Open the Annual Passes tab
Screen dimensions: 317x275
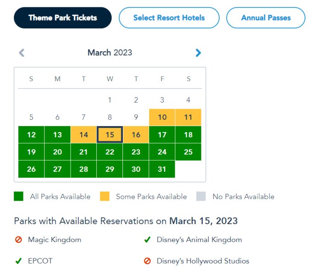(x=266, y=18)
